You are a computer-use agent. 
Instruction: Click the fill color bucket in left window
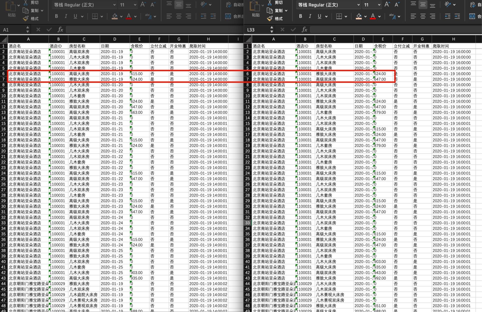coord(115,16)
